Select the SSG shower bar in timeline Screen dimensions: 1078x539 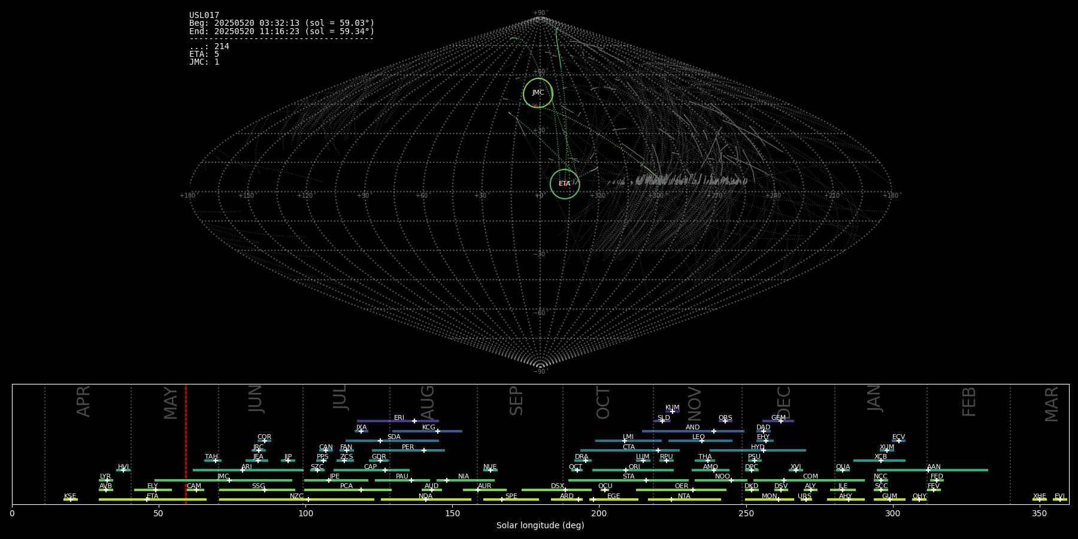coord(257,490)
